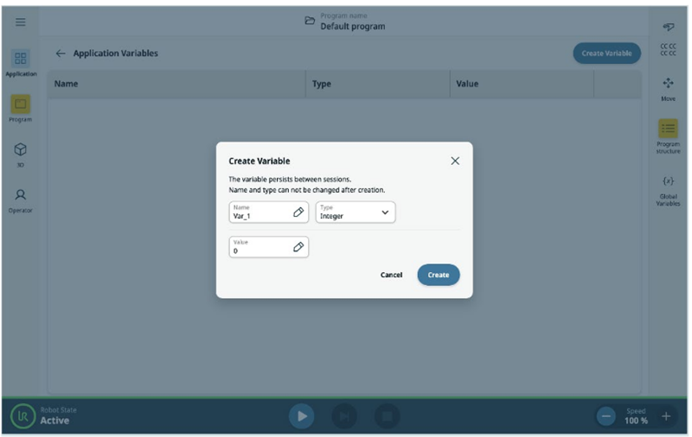
Task: Click the back arrow beside Application Variables
Action: [x=61, y=54]
